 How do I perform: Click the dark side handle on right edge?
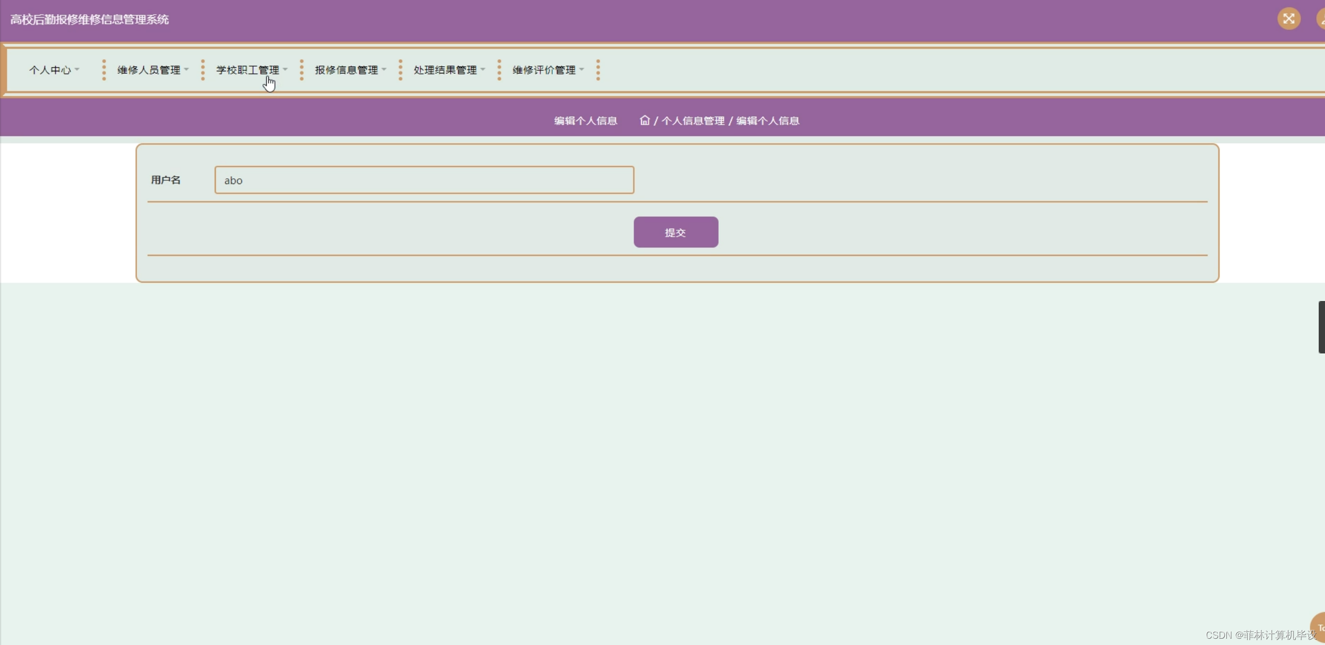pos(1321,327)
